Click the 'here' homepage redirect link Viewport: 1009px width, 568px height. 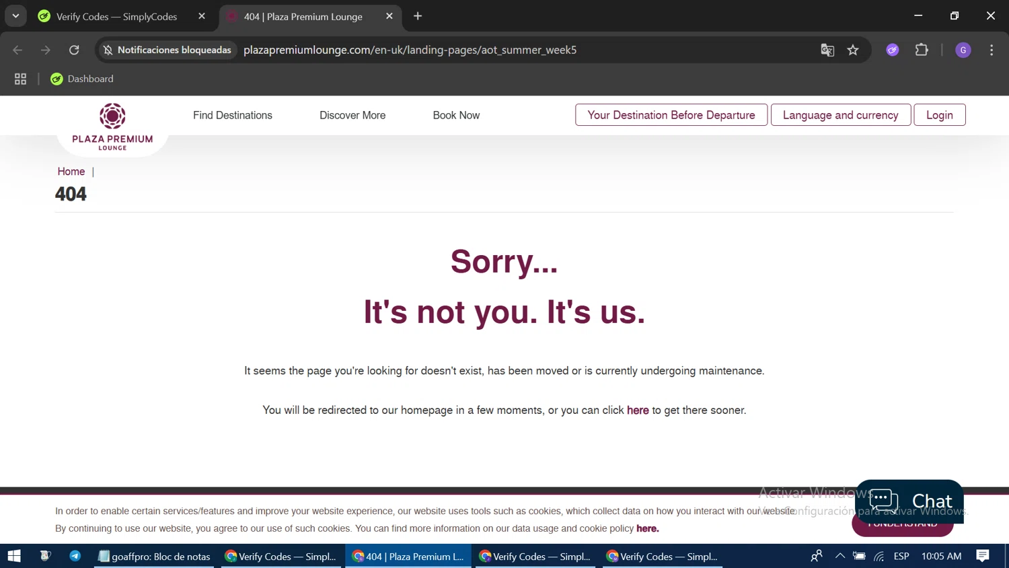(638, 410)
